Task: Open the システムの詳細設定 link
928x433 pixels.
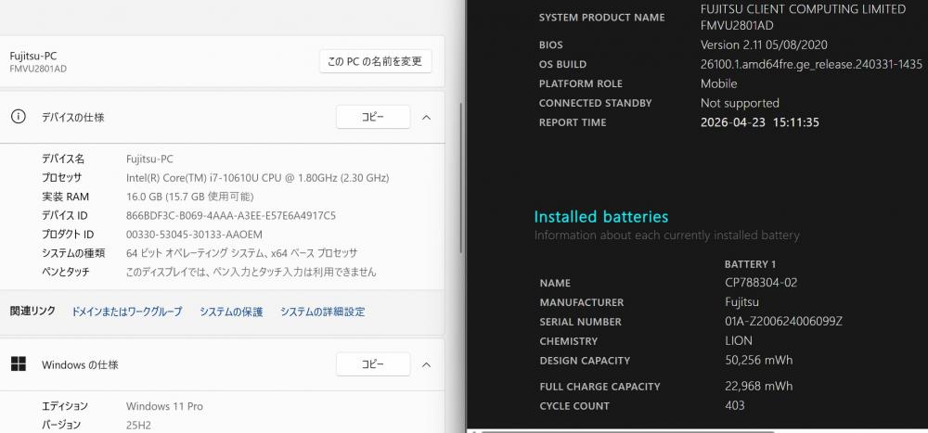Action: (x=322, y=312)
